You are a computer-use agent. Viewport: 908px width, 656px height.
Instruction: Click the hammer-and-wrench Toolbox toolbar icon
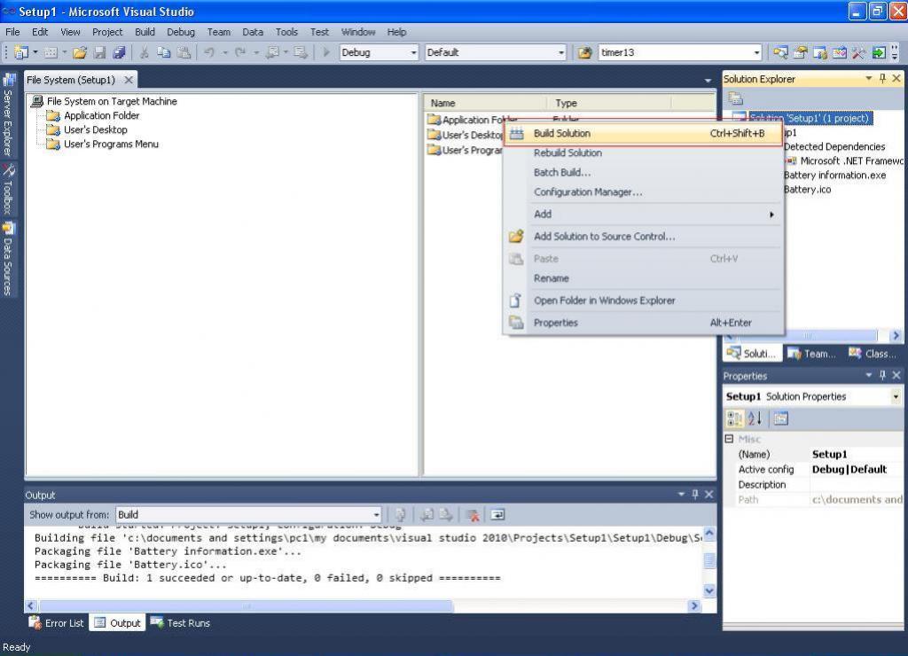coord(858,52)
